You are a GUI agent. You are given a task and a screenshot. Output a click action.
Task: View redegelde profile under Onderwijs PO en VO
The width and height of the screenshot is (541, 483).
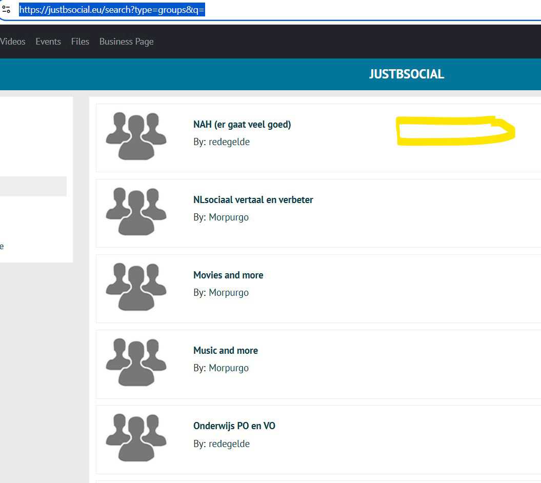tap(229, 444)
